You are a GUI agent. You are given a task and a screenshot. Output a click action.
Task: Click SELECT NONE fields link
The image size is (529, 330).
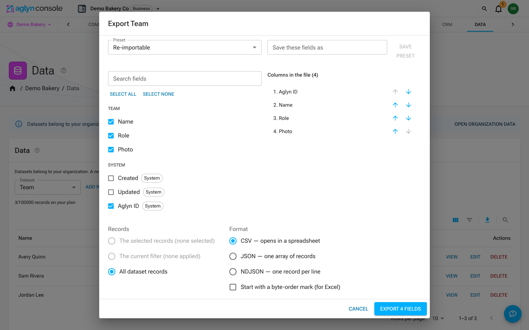(x=159, y=94)
